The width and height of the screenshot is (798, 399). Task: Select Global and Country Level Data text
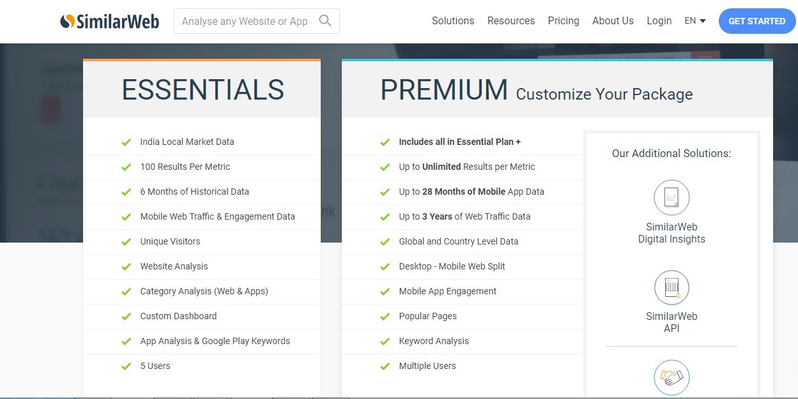coord(459,241)
